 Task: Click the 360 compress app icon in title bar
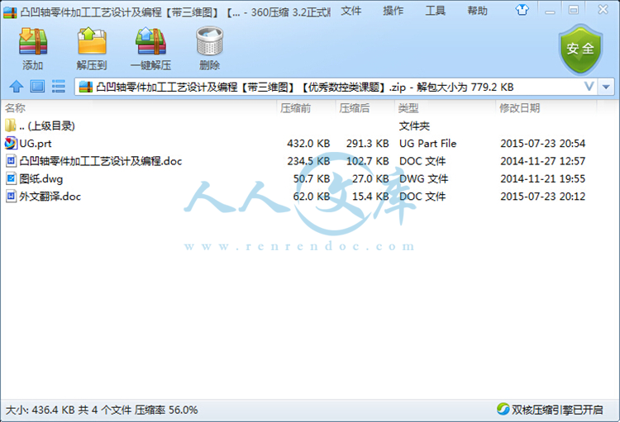coord(9,12)
